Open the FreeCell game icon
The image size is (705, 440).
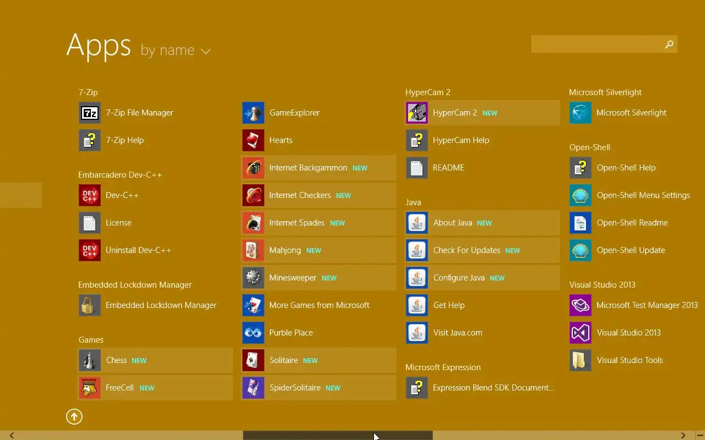tap(90, 388)
